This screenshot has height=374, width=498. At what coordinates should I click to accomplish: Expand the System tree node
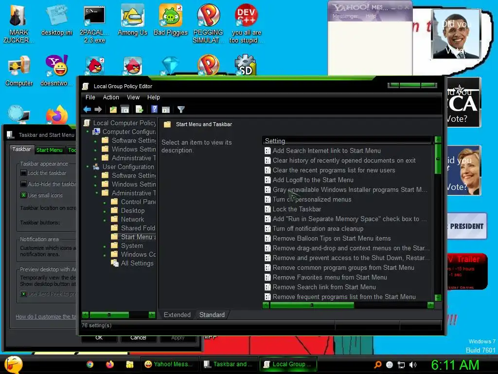tap(105, 246)
